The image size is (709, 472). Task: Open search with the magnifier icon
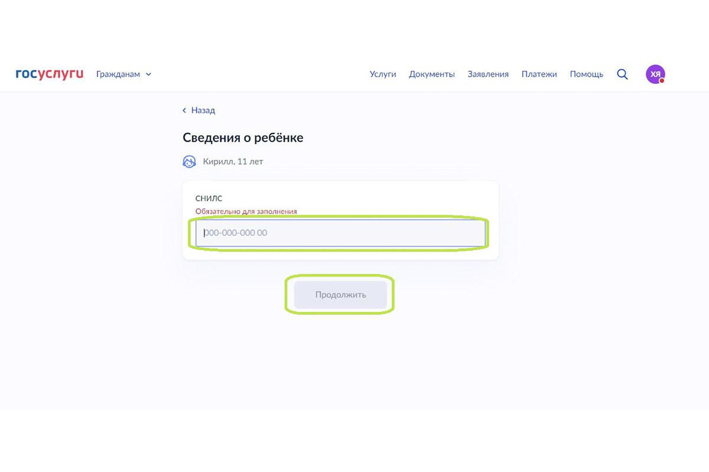622,74
